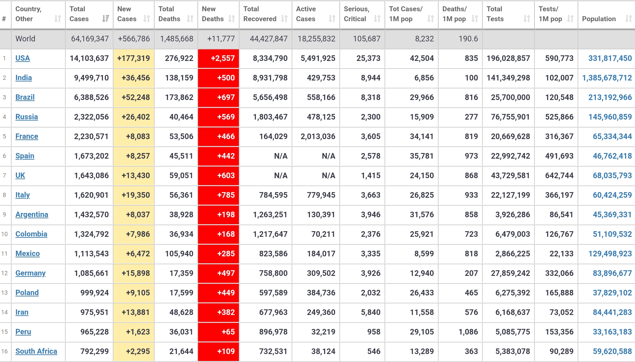
Task: Select Germany total tests 27,859,242
Action: (510, 273)
